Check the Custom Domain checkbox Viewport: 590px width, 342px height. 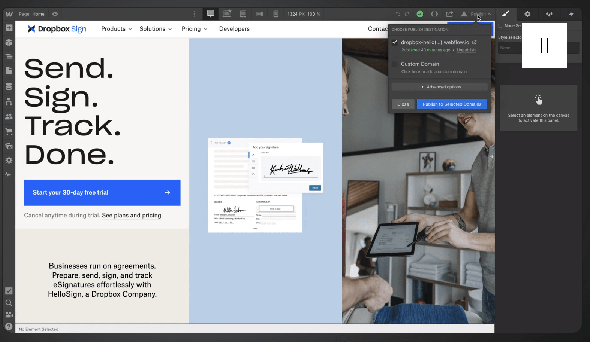tap(395, 64)
